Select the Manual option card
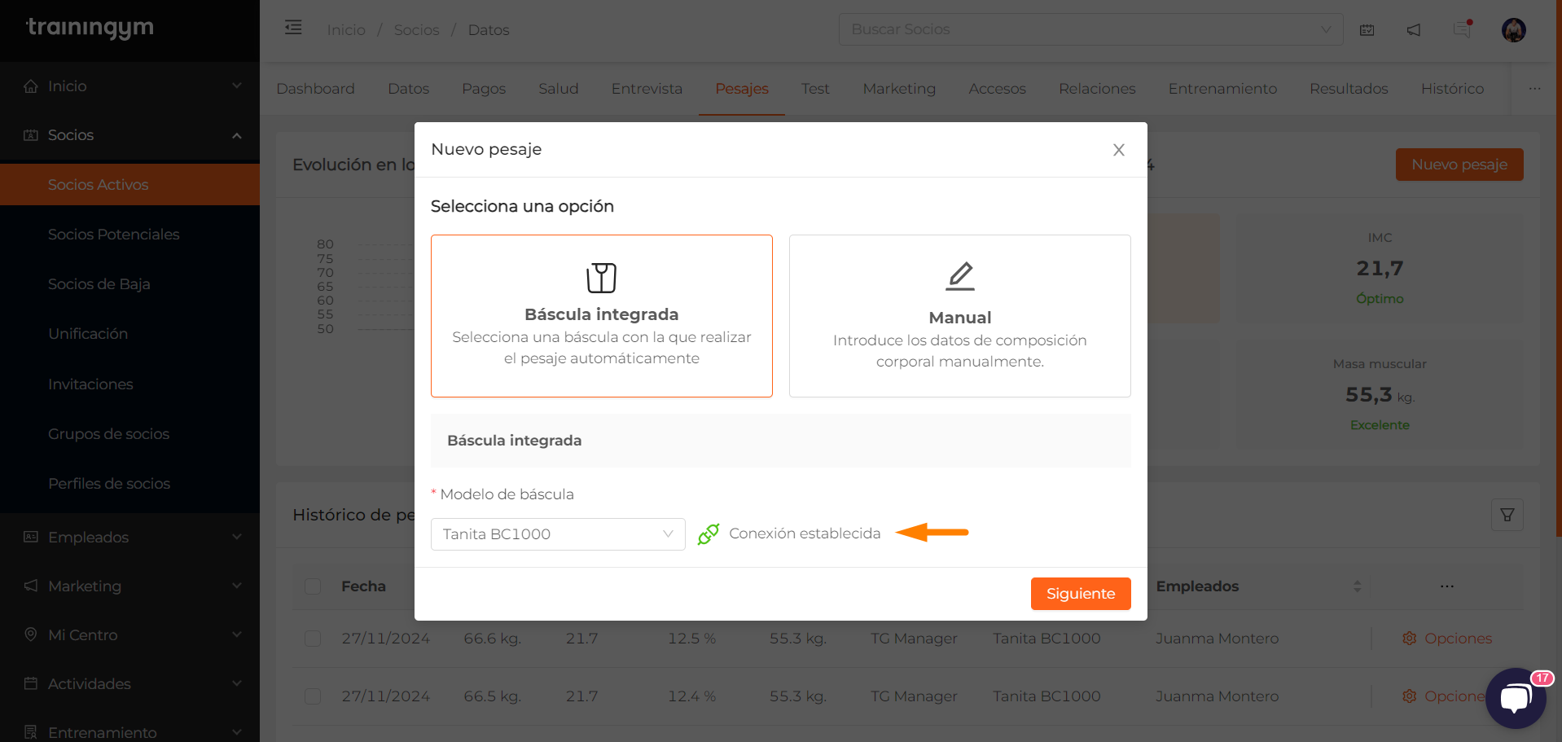This screenshot has height=742, width=1562. (960, 316)
